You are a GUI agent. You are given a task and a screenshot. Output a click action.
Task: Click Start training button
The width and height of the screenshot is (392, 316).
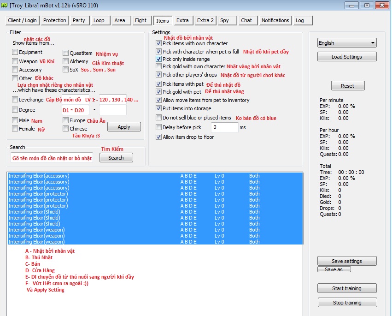[x=346, y=288]
